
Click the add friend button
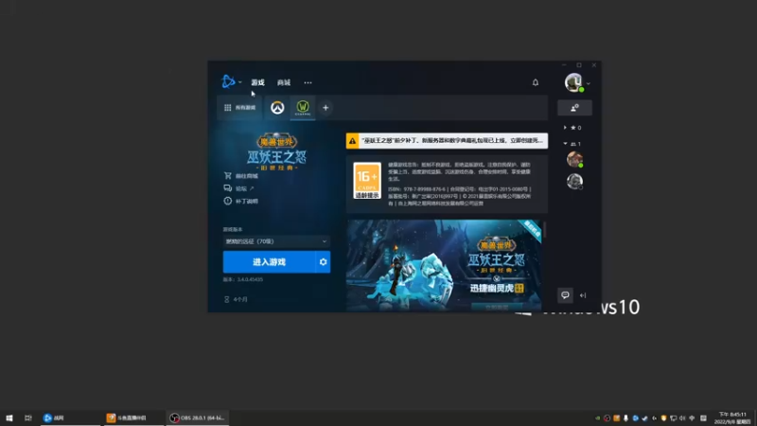[574, 108]
